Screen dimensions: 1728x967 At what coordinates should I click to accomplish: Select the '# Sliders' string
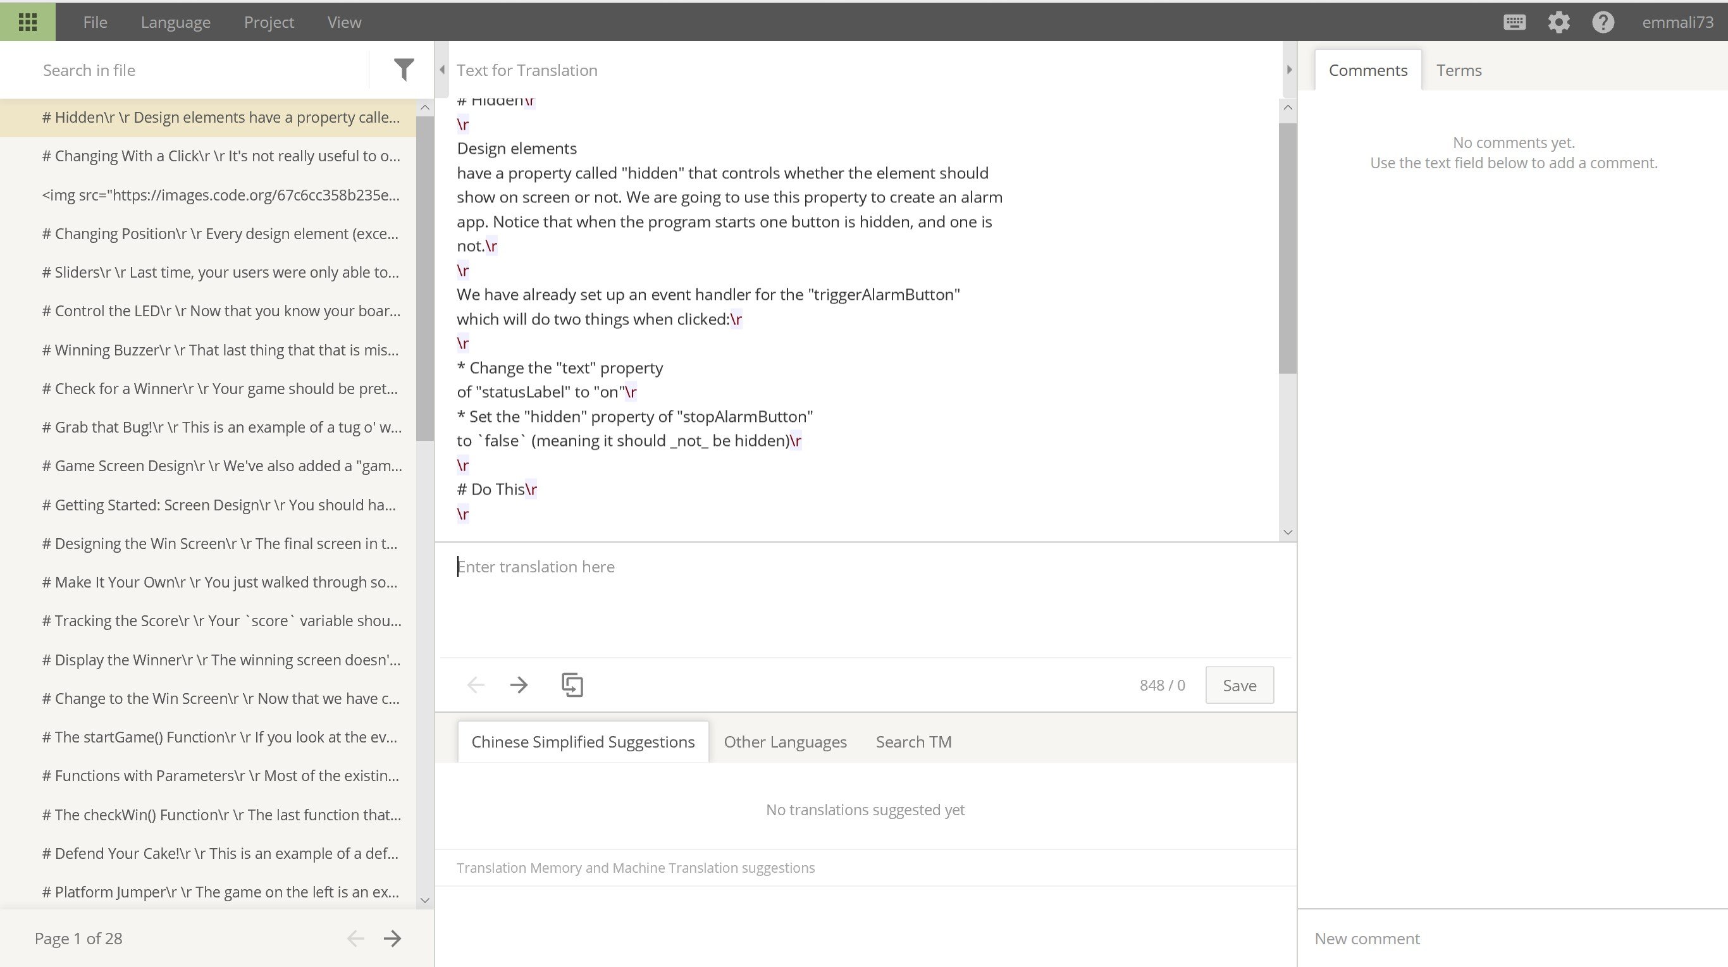208,272
